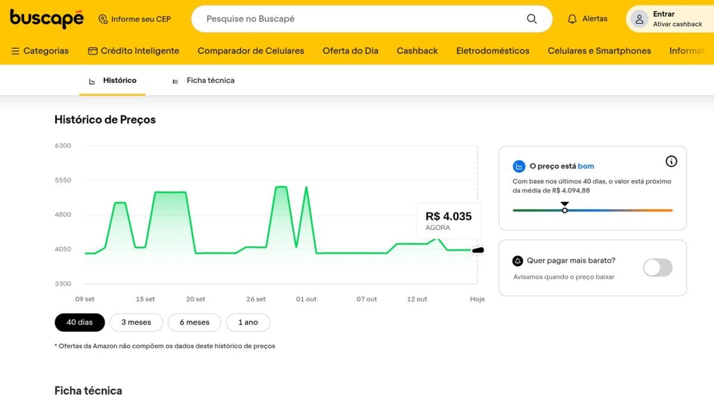Click 'Avisamos quando o preço baixar' text

(x=564, y=277)
